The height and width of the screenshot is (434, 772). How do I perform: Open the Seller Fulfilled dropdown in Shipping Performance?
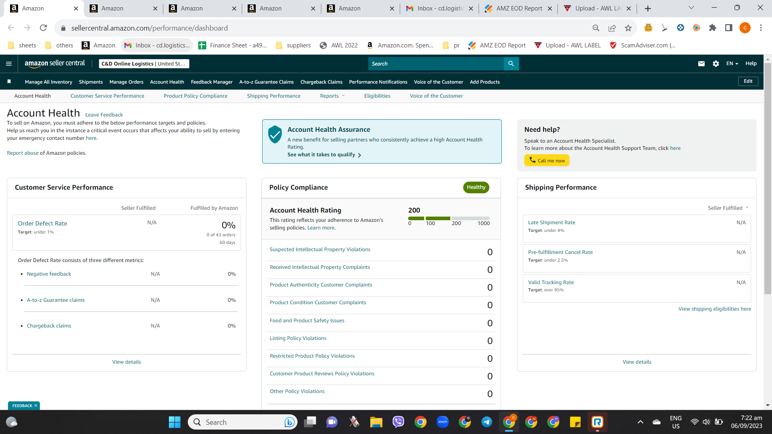coord(728,208)
